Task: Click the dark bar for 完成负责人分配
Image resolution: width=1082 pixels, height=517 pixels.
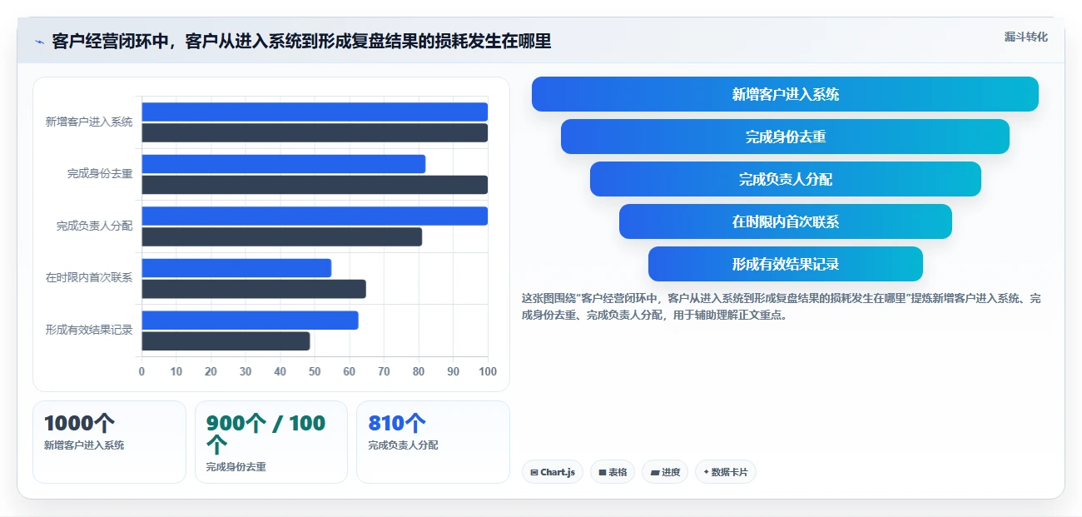Action: (282, 236)
